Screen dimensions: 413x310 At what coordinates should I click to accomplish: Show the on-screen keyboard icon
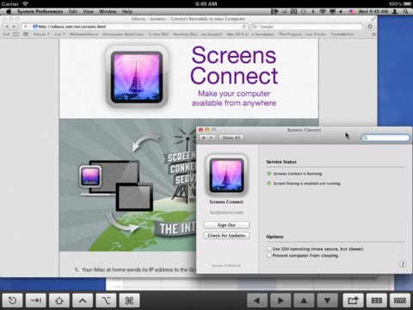click(x=400, y=301)
